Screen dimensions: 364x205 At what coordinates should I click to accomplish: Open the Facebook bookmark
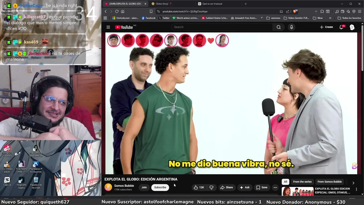tap(148, 18)
